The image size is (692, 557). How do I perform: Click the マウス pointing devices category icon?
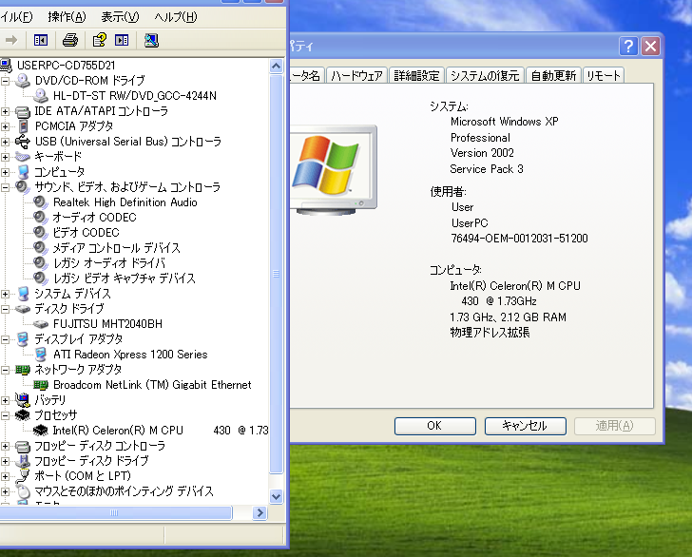(x=23, y=491)
